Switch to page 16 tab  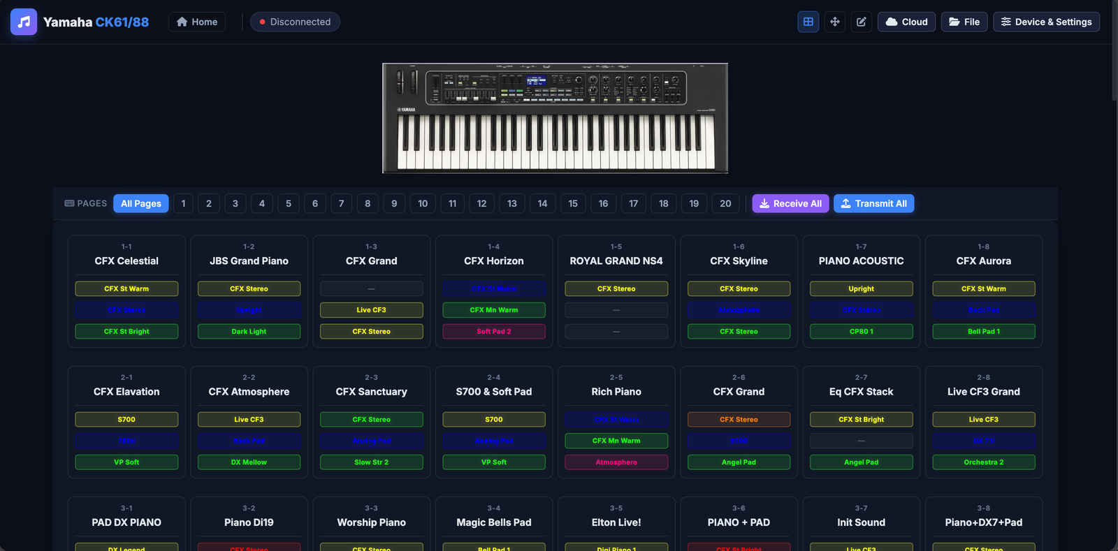tap(604, 203)
